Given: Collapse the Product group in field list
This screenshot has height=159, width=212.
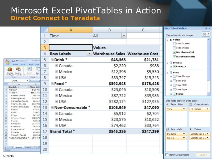Looking at the screenshot, I should point(167,63).
